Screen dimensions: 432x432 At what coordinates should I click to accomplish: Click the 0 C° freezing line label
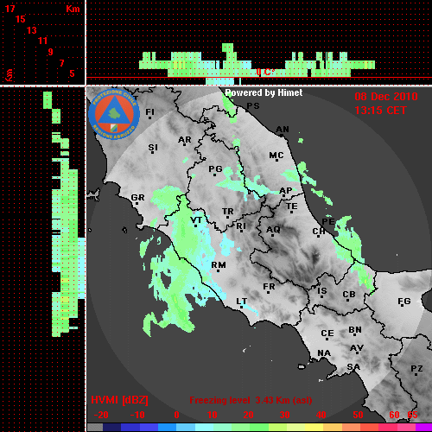coord(265,72)
